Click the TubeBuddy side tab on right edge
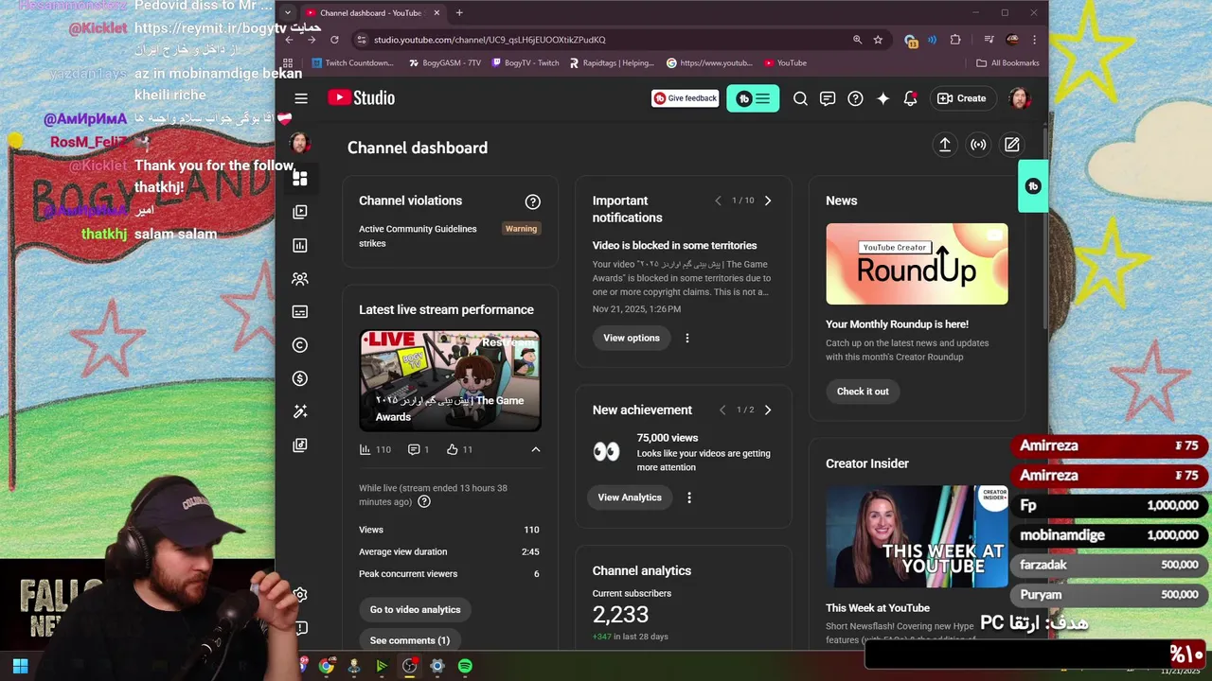The width and height of the screenshot is (1212, 681). point(1033,186)
